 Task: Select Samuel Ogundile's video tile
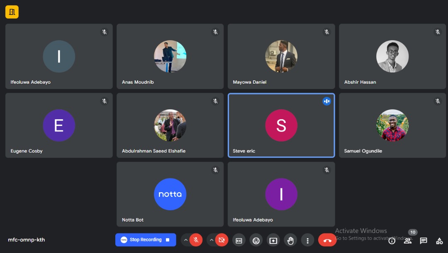[x=392, y=125]
